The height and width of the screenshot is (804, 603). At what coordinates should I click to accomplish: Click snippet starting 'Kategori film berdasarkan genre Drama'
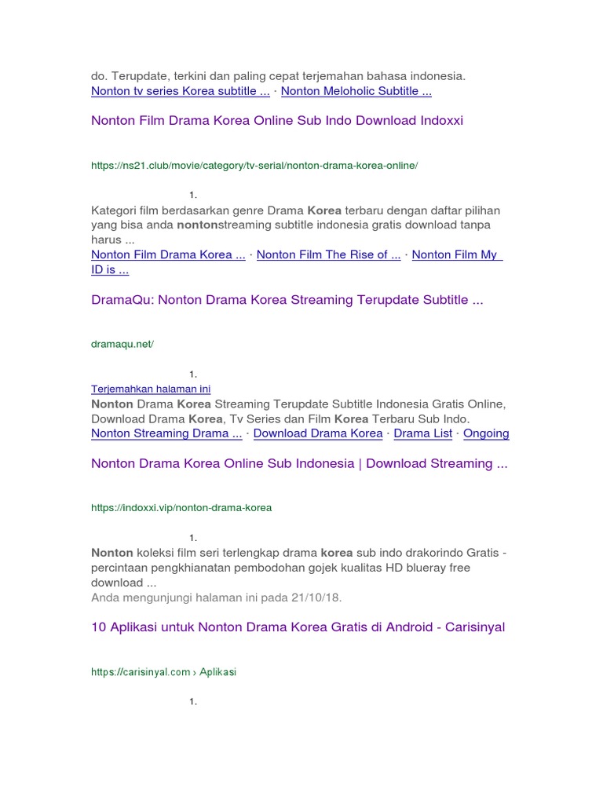[295, 225]
